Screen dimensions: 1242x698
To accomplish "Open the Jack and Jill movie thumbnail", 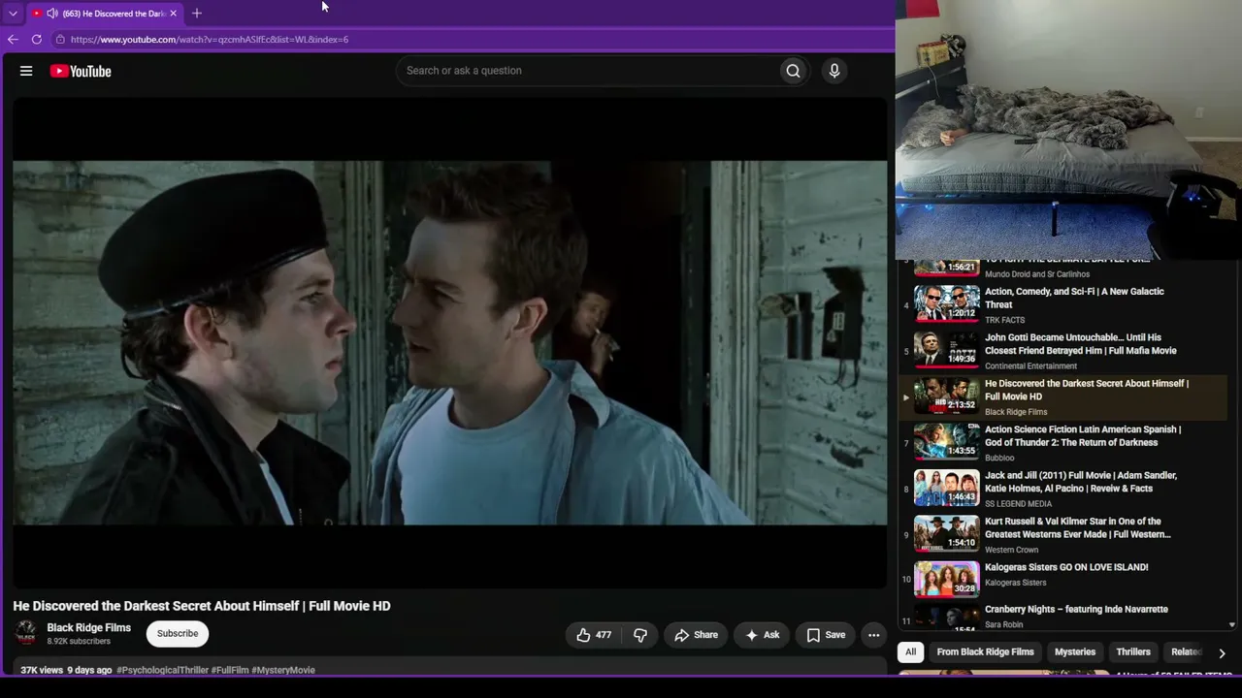I will (x=947, y=488).
